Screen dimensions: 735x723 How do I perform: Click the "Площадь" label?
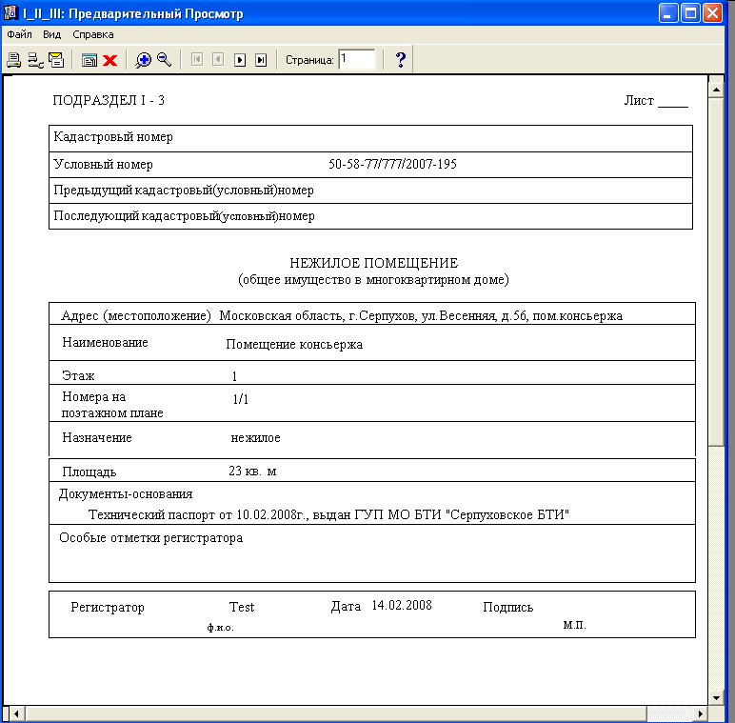[x=89, y=472]
